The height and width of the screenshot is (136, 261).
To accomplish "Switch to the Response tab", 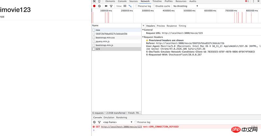I will click(x=172, y=26).
